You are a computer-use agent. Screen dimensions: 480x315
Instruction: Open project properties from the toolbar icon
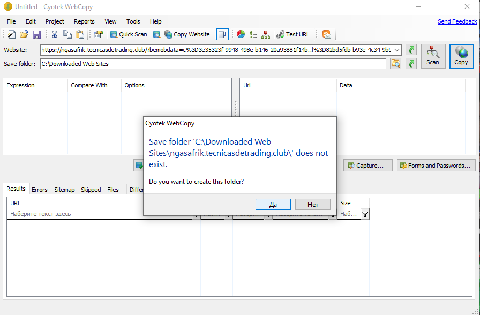[x=98, y=34]
